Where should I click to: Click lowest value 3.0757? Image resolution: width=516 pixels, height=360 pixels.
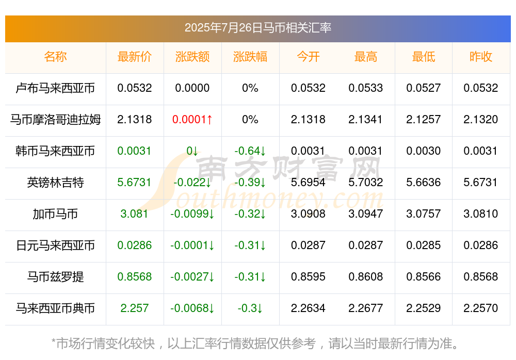click(x=424, y=214)
